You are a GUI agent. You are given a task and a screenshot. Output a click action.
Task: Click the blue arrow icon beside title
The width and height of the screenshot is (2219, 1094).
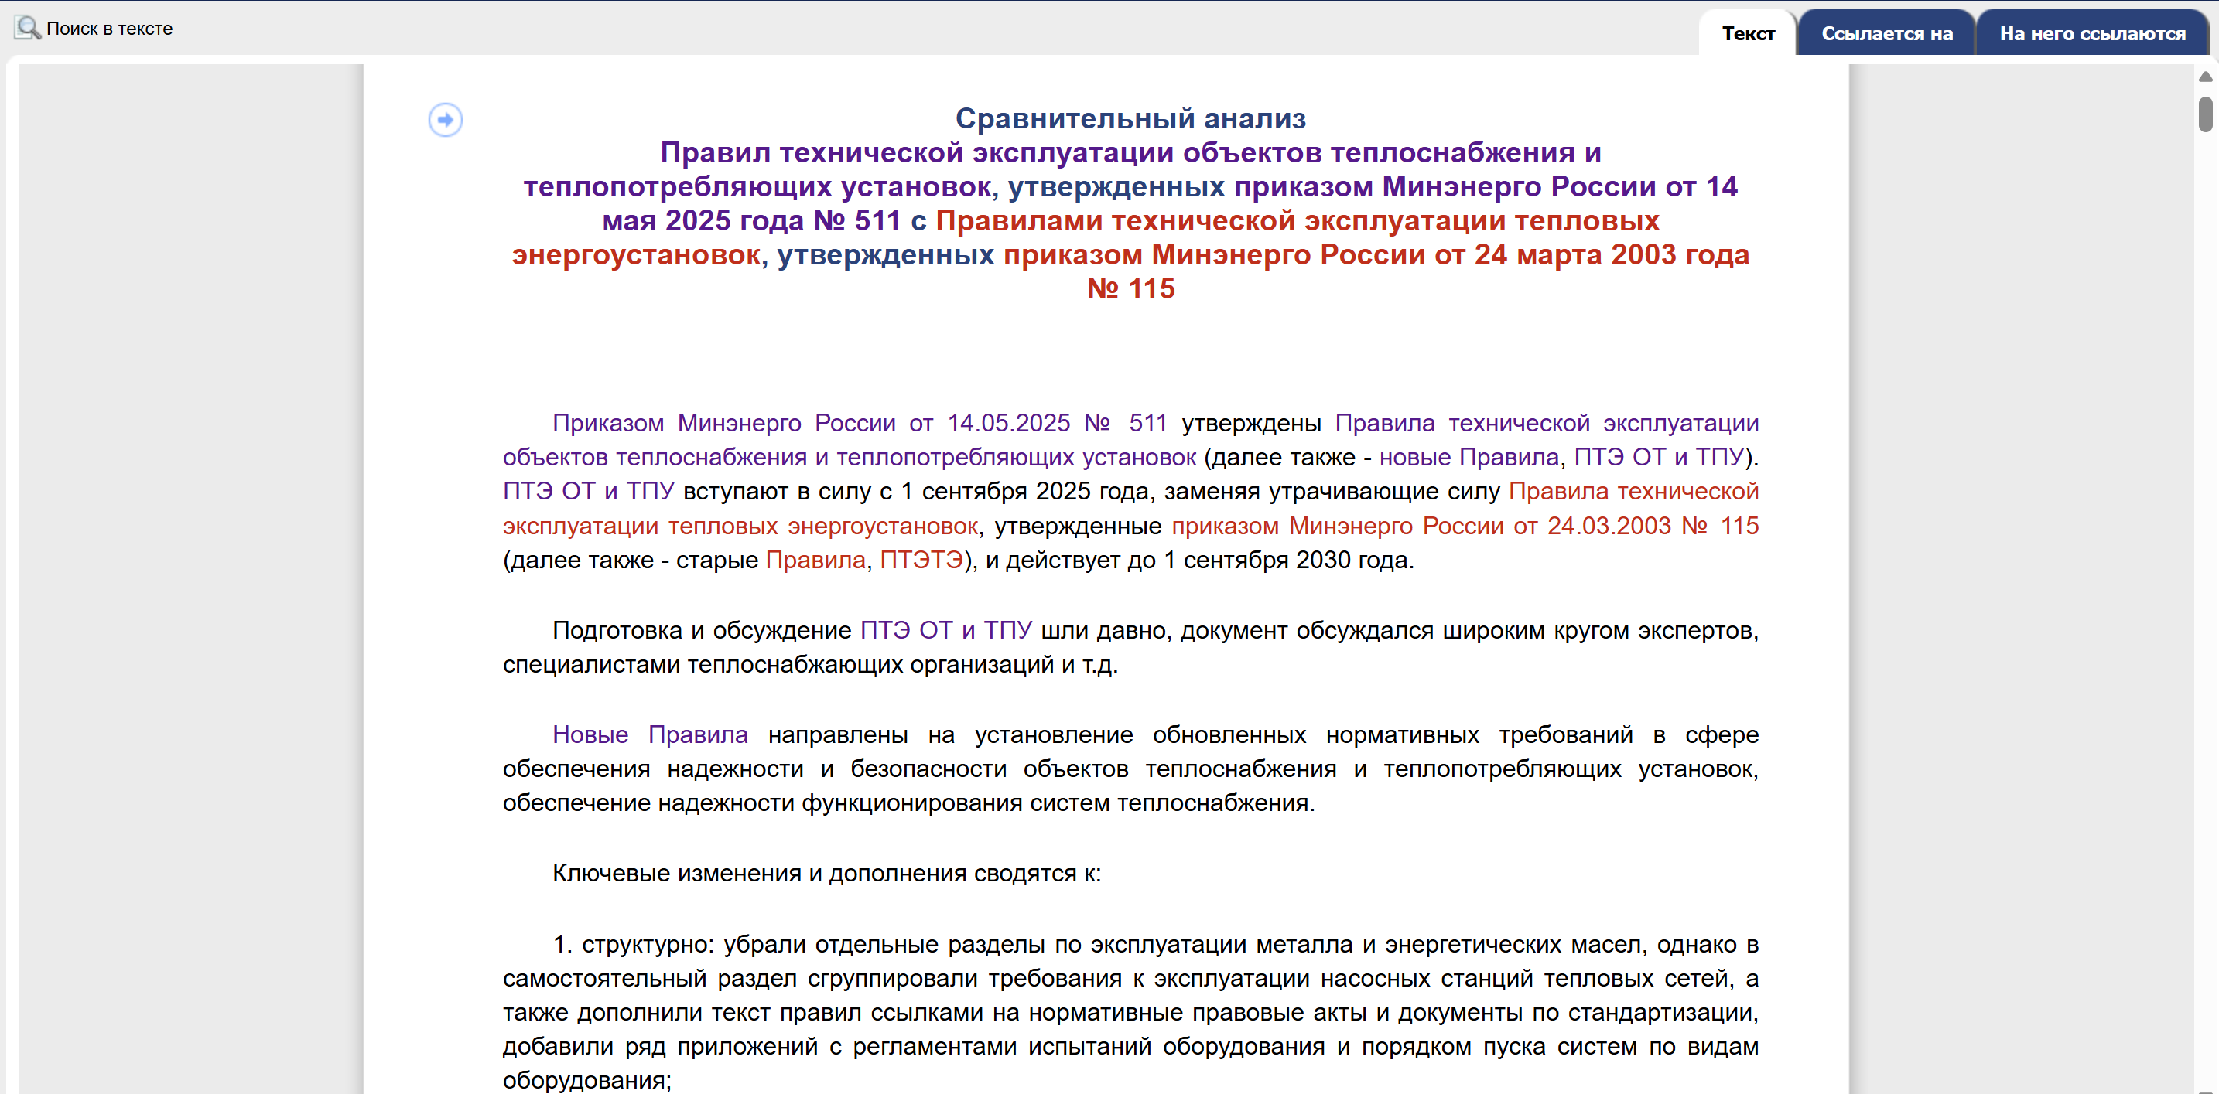tap(446, 120)
